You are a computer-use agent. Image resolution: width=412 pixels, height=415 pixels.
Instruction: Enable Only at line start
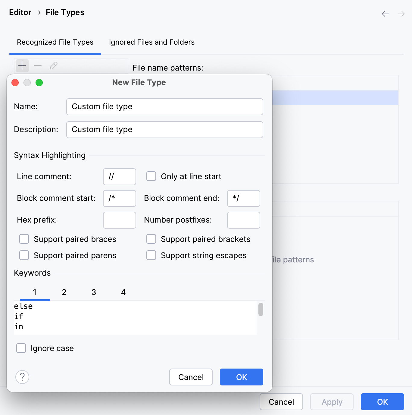point(151,176)
